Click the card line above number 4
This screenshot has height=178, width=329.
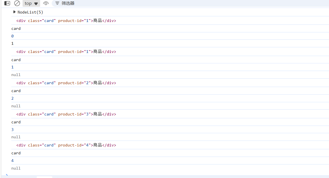(x=16, y=153)
